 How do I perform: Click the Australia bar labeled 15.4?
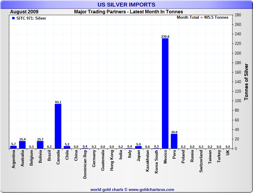(22, 145)
